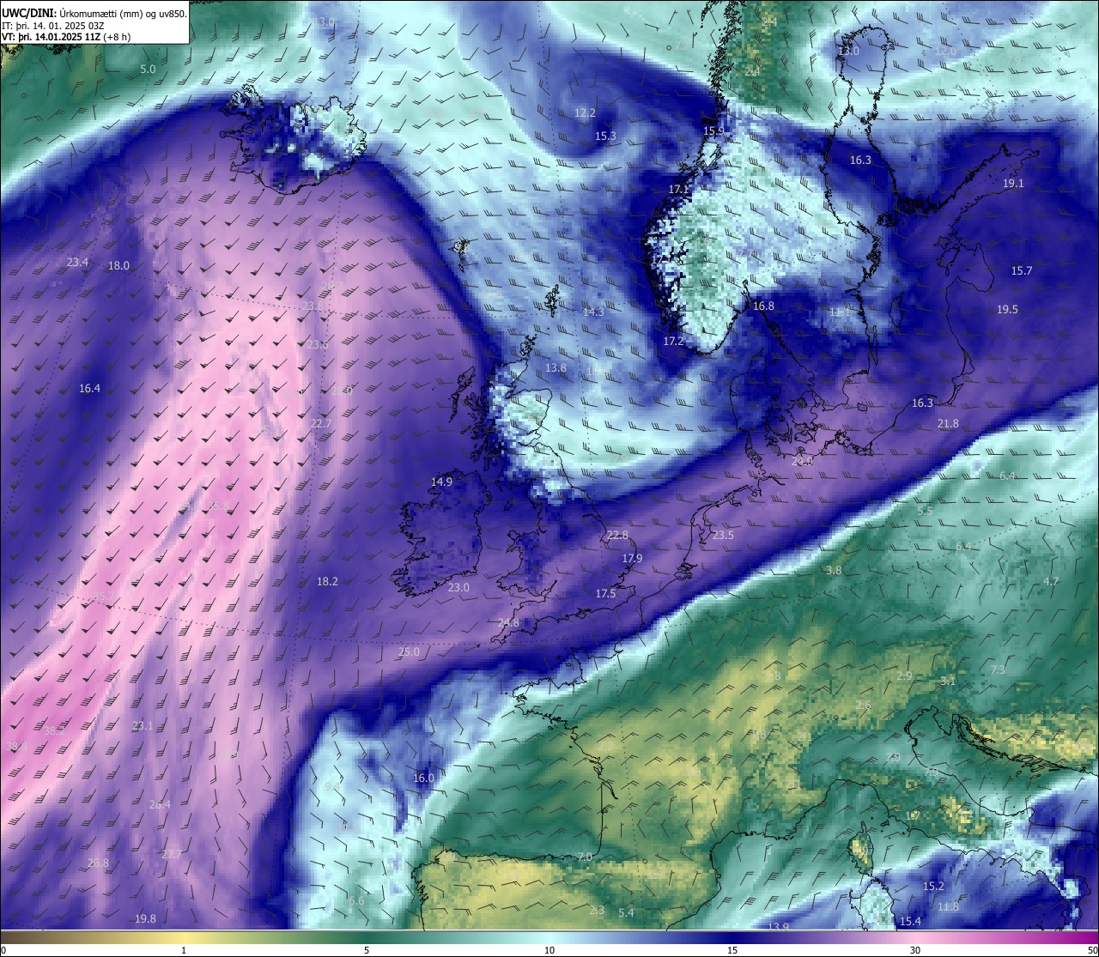
Task: Click the 19.1 value near the Gulf of Finland
Action: click(1013, 183)
